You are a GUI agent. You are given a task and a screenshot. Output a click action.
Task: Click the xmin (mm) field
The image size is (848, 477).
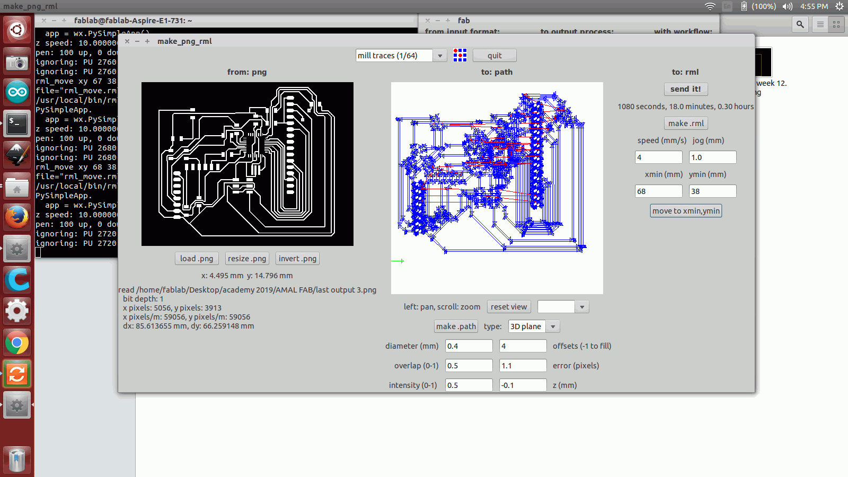[659, 191]
